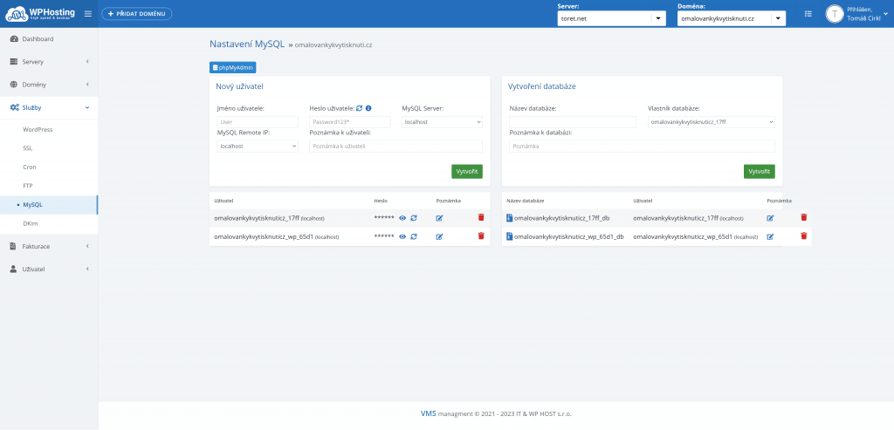This screenshot has height=430, width=894.
Task: Delete user omalovankykvytisknuticz_17ff
Action: click(481, 217)
